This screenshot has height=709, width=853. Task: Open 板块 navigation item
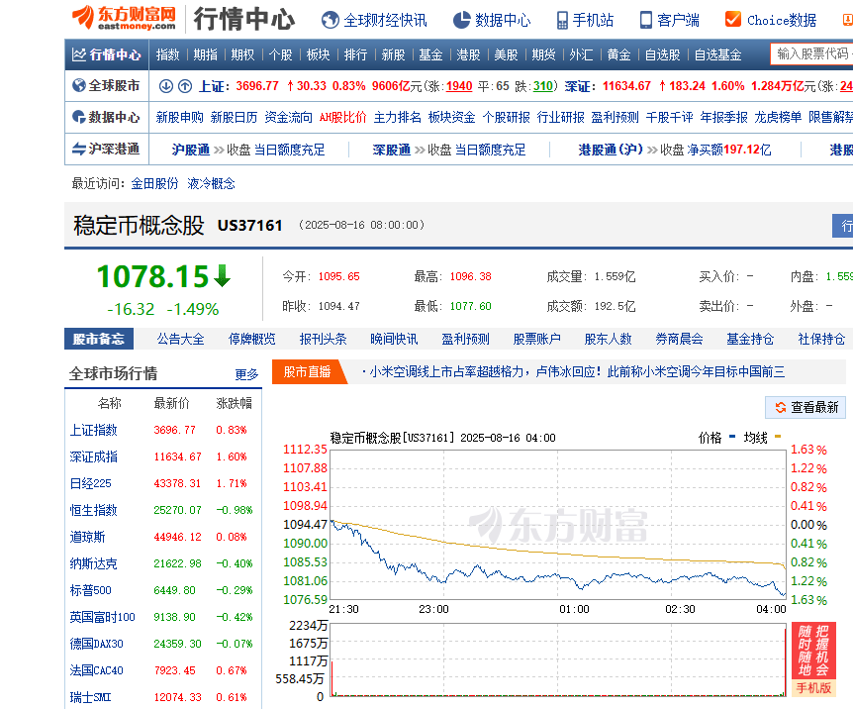coord(318,55)
